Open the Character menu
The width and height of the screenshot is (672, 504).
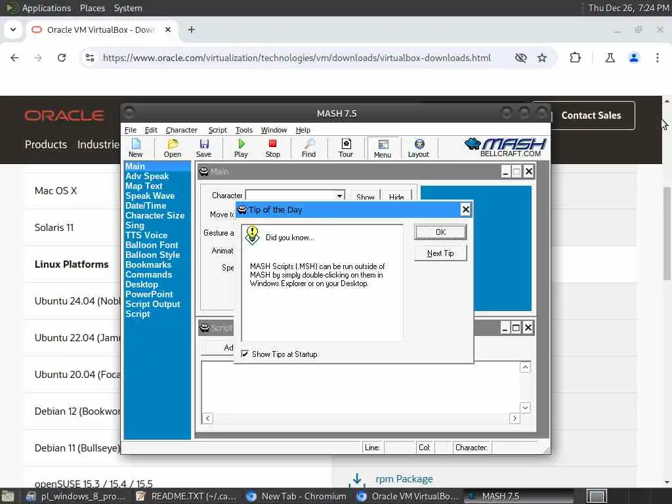[182, 130]
